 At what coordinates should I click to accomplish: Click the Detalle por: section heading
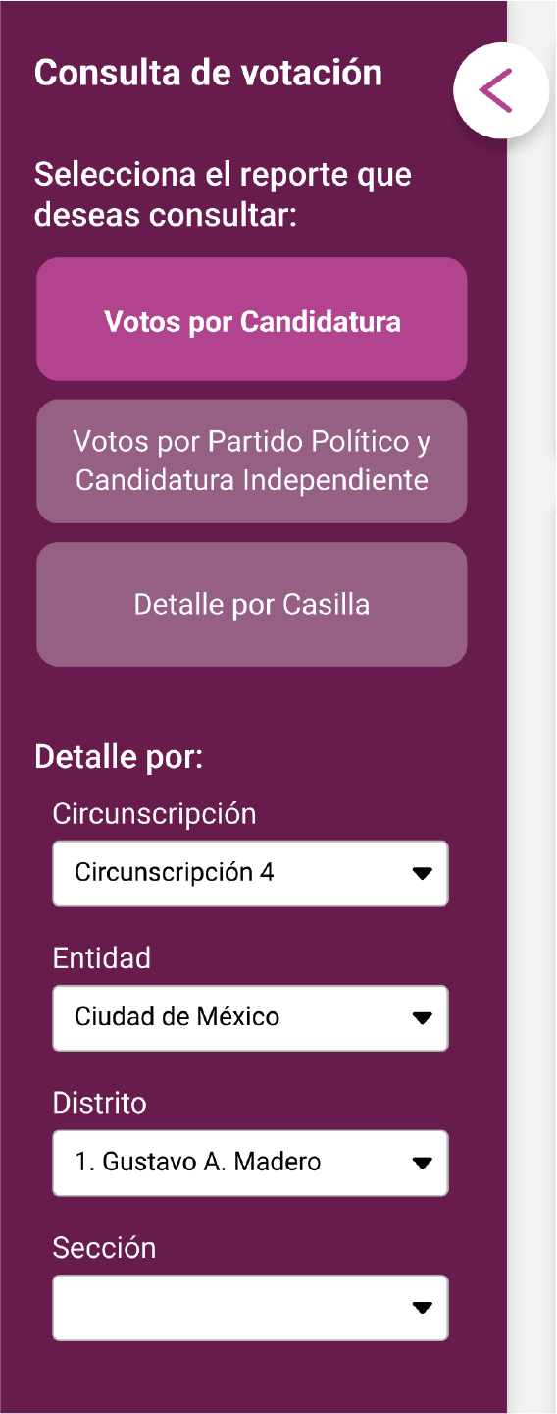pyautogui.click(x=119, y=758)
